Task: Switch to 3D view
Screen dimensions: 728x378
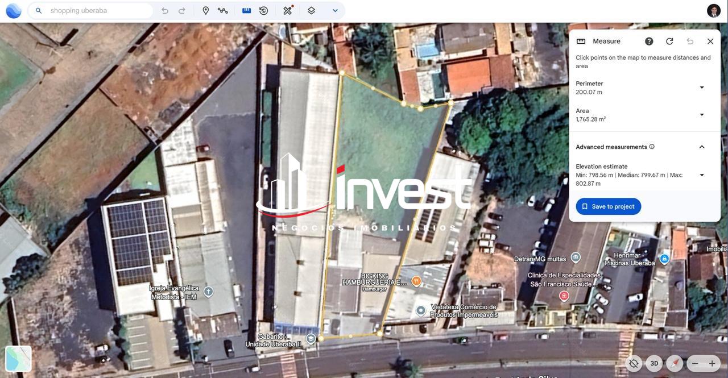Action: pos(653,363)
